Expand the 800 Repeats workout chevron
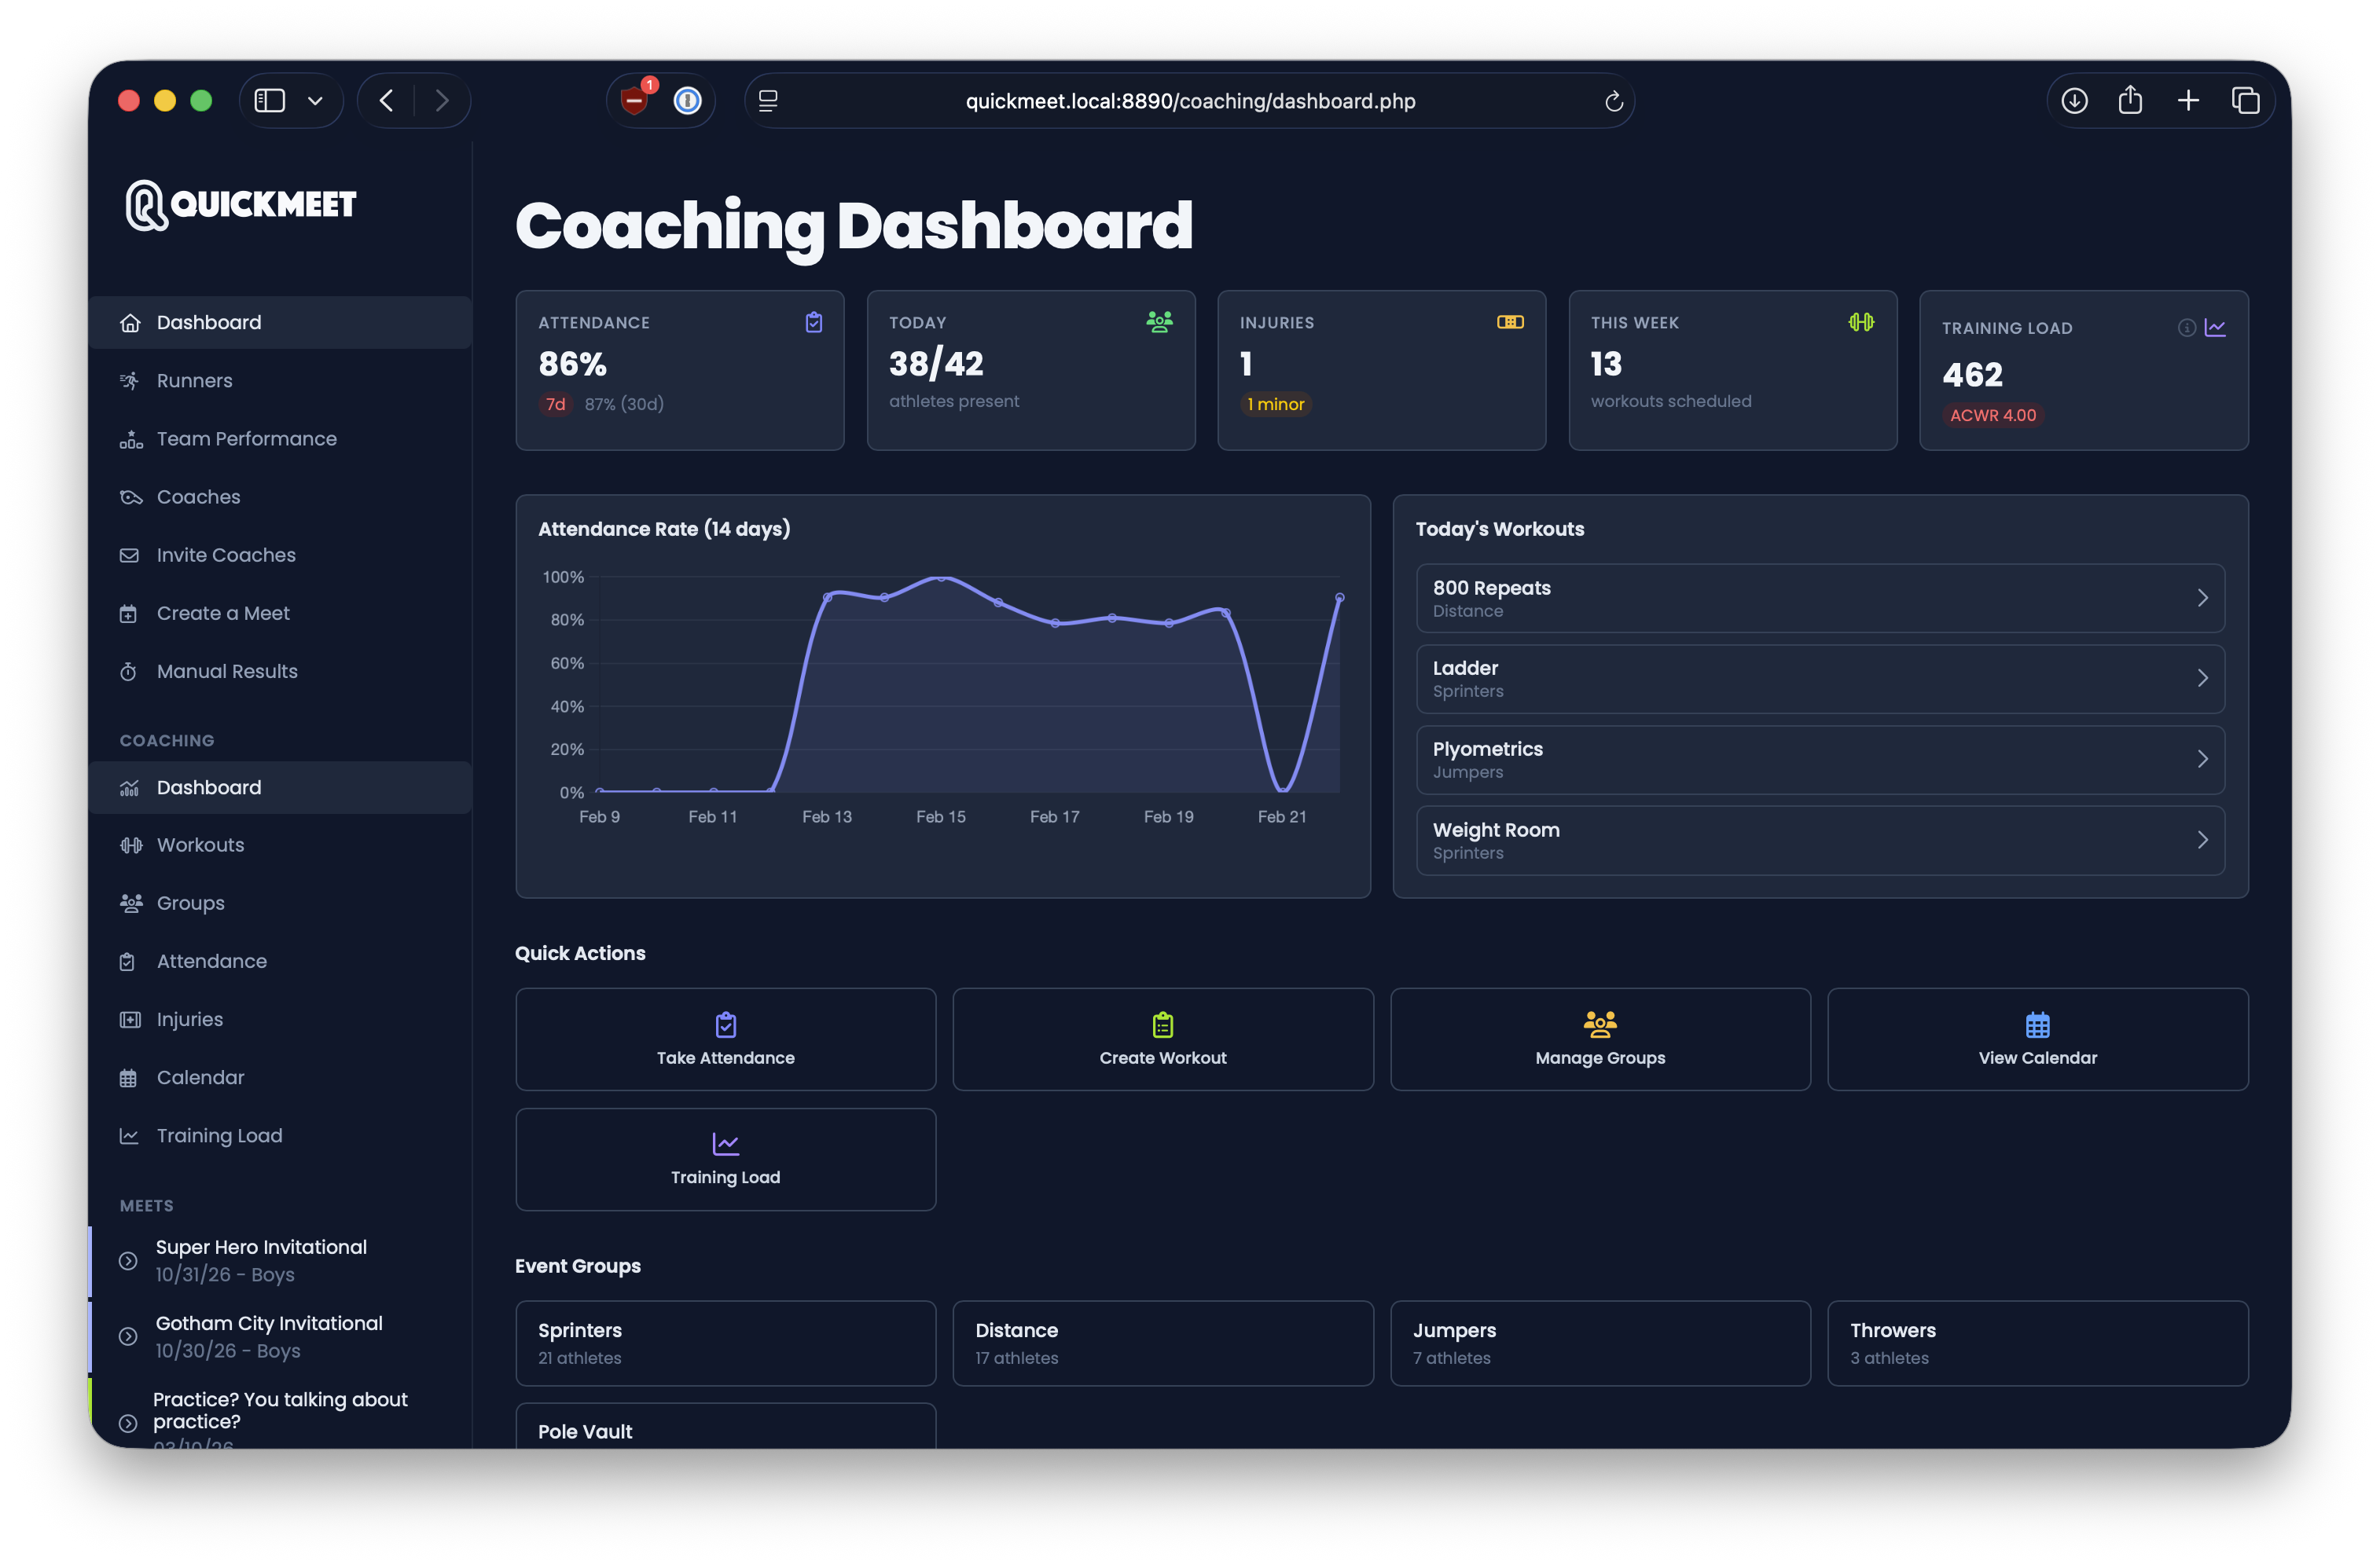 point(2202,598)
